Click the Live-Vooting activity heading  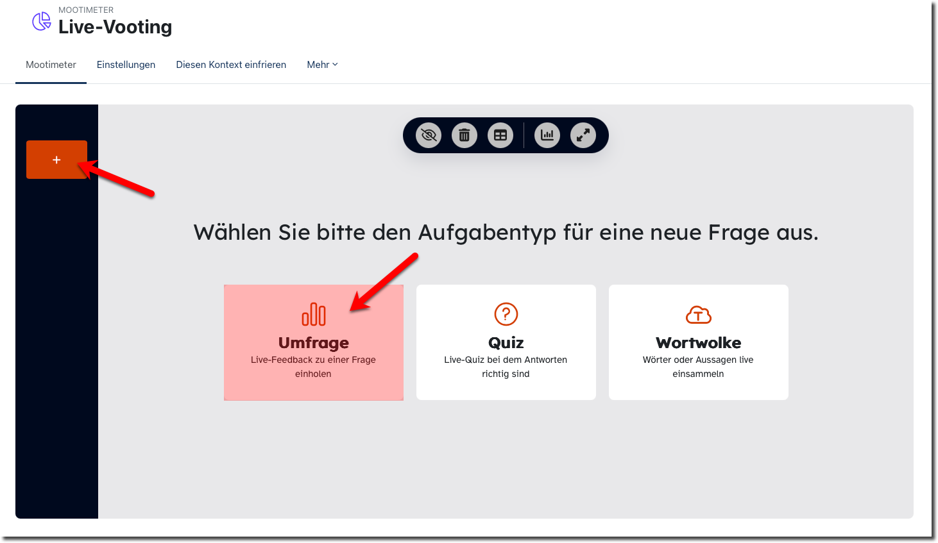click(115, 27)
